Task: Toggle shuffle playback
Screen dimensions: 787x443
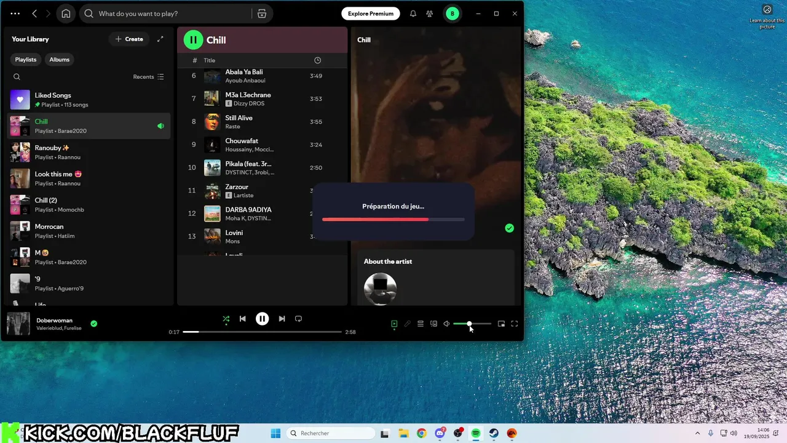Action: pos(226,319)
